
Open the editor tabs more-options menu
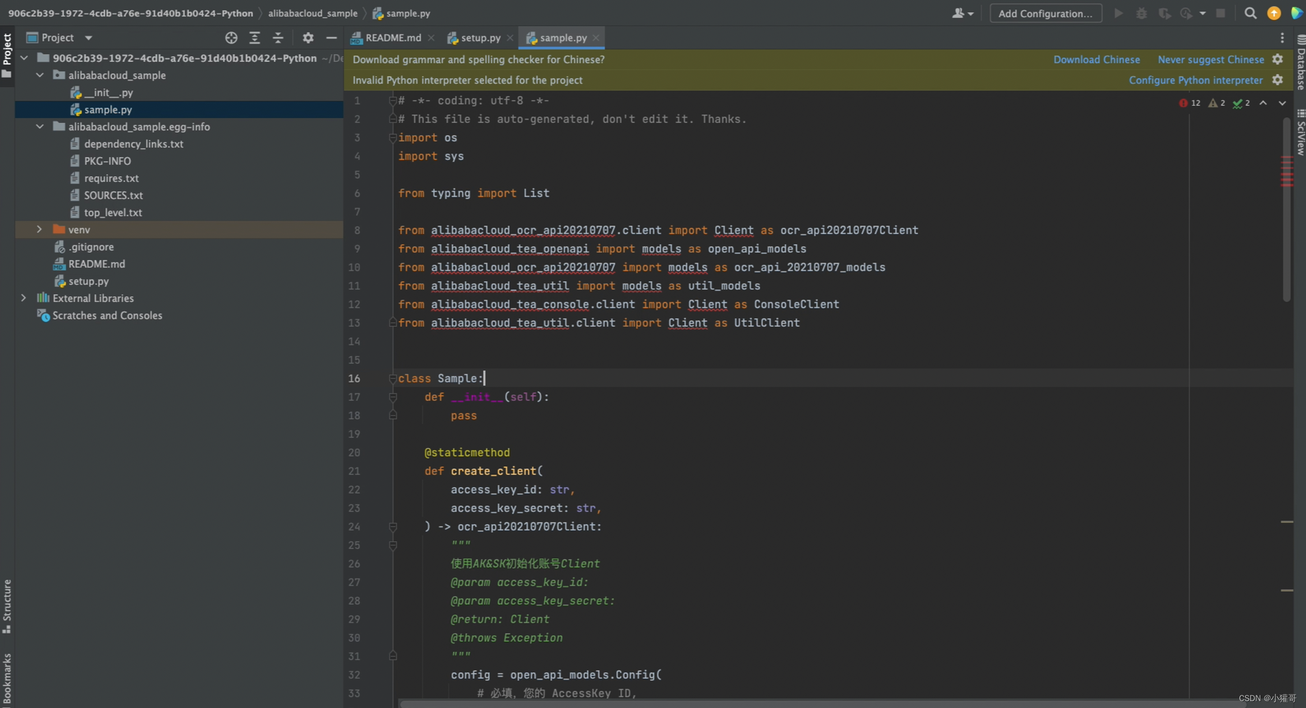(1282, 37)
